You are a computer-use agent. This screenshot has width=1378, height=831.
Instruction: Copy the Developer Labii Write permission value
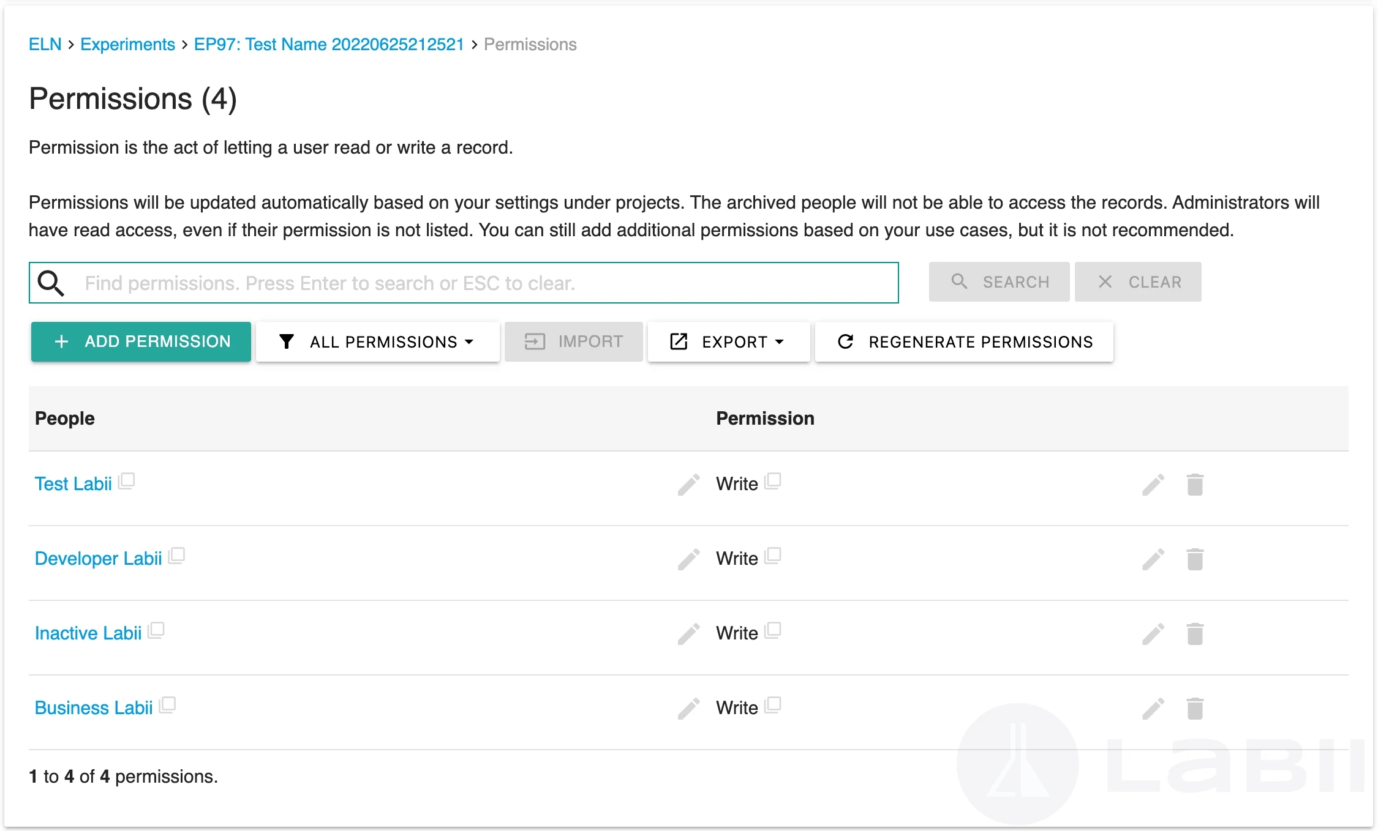point(773,556)
